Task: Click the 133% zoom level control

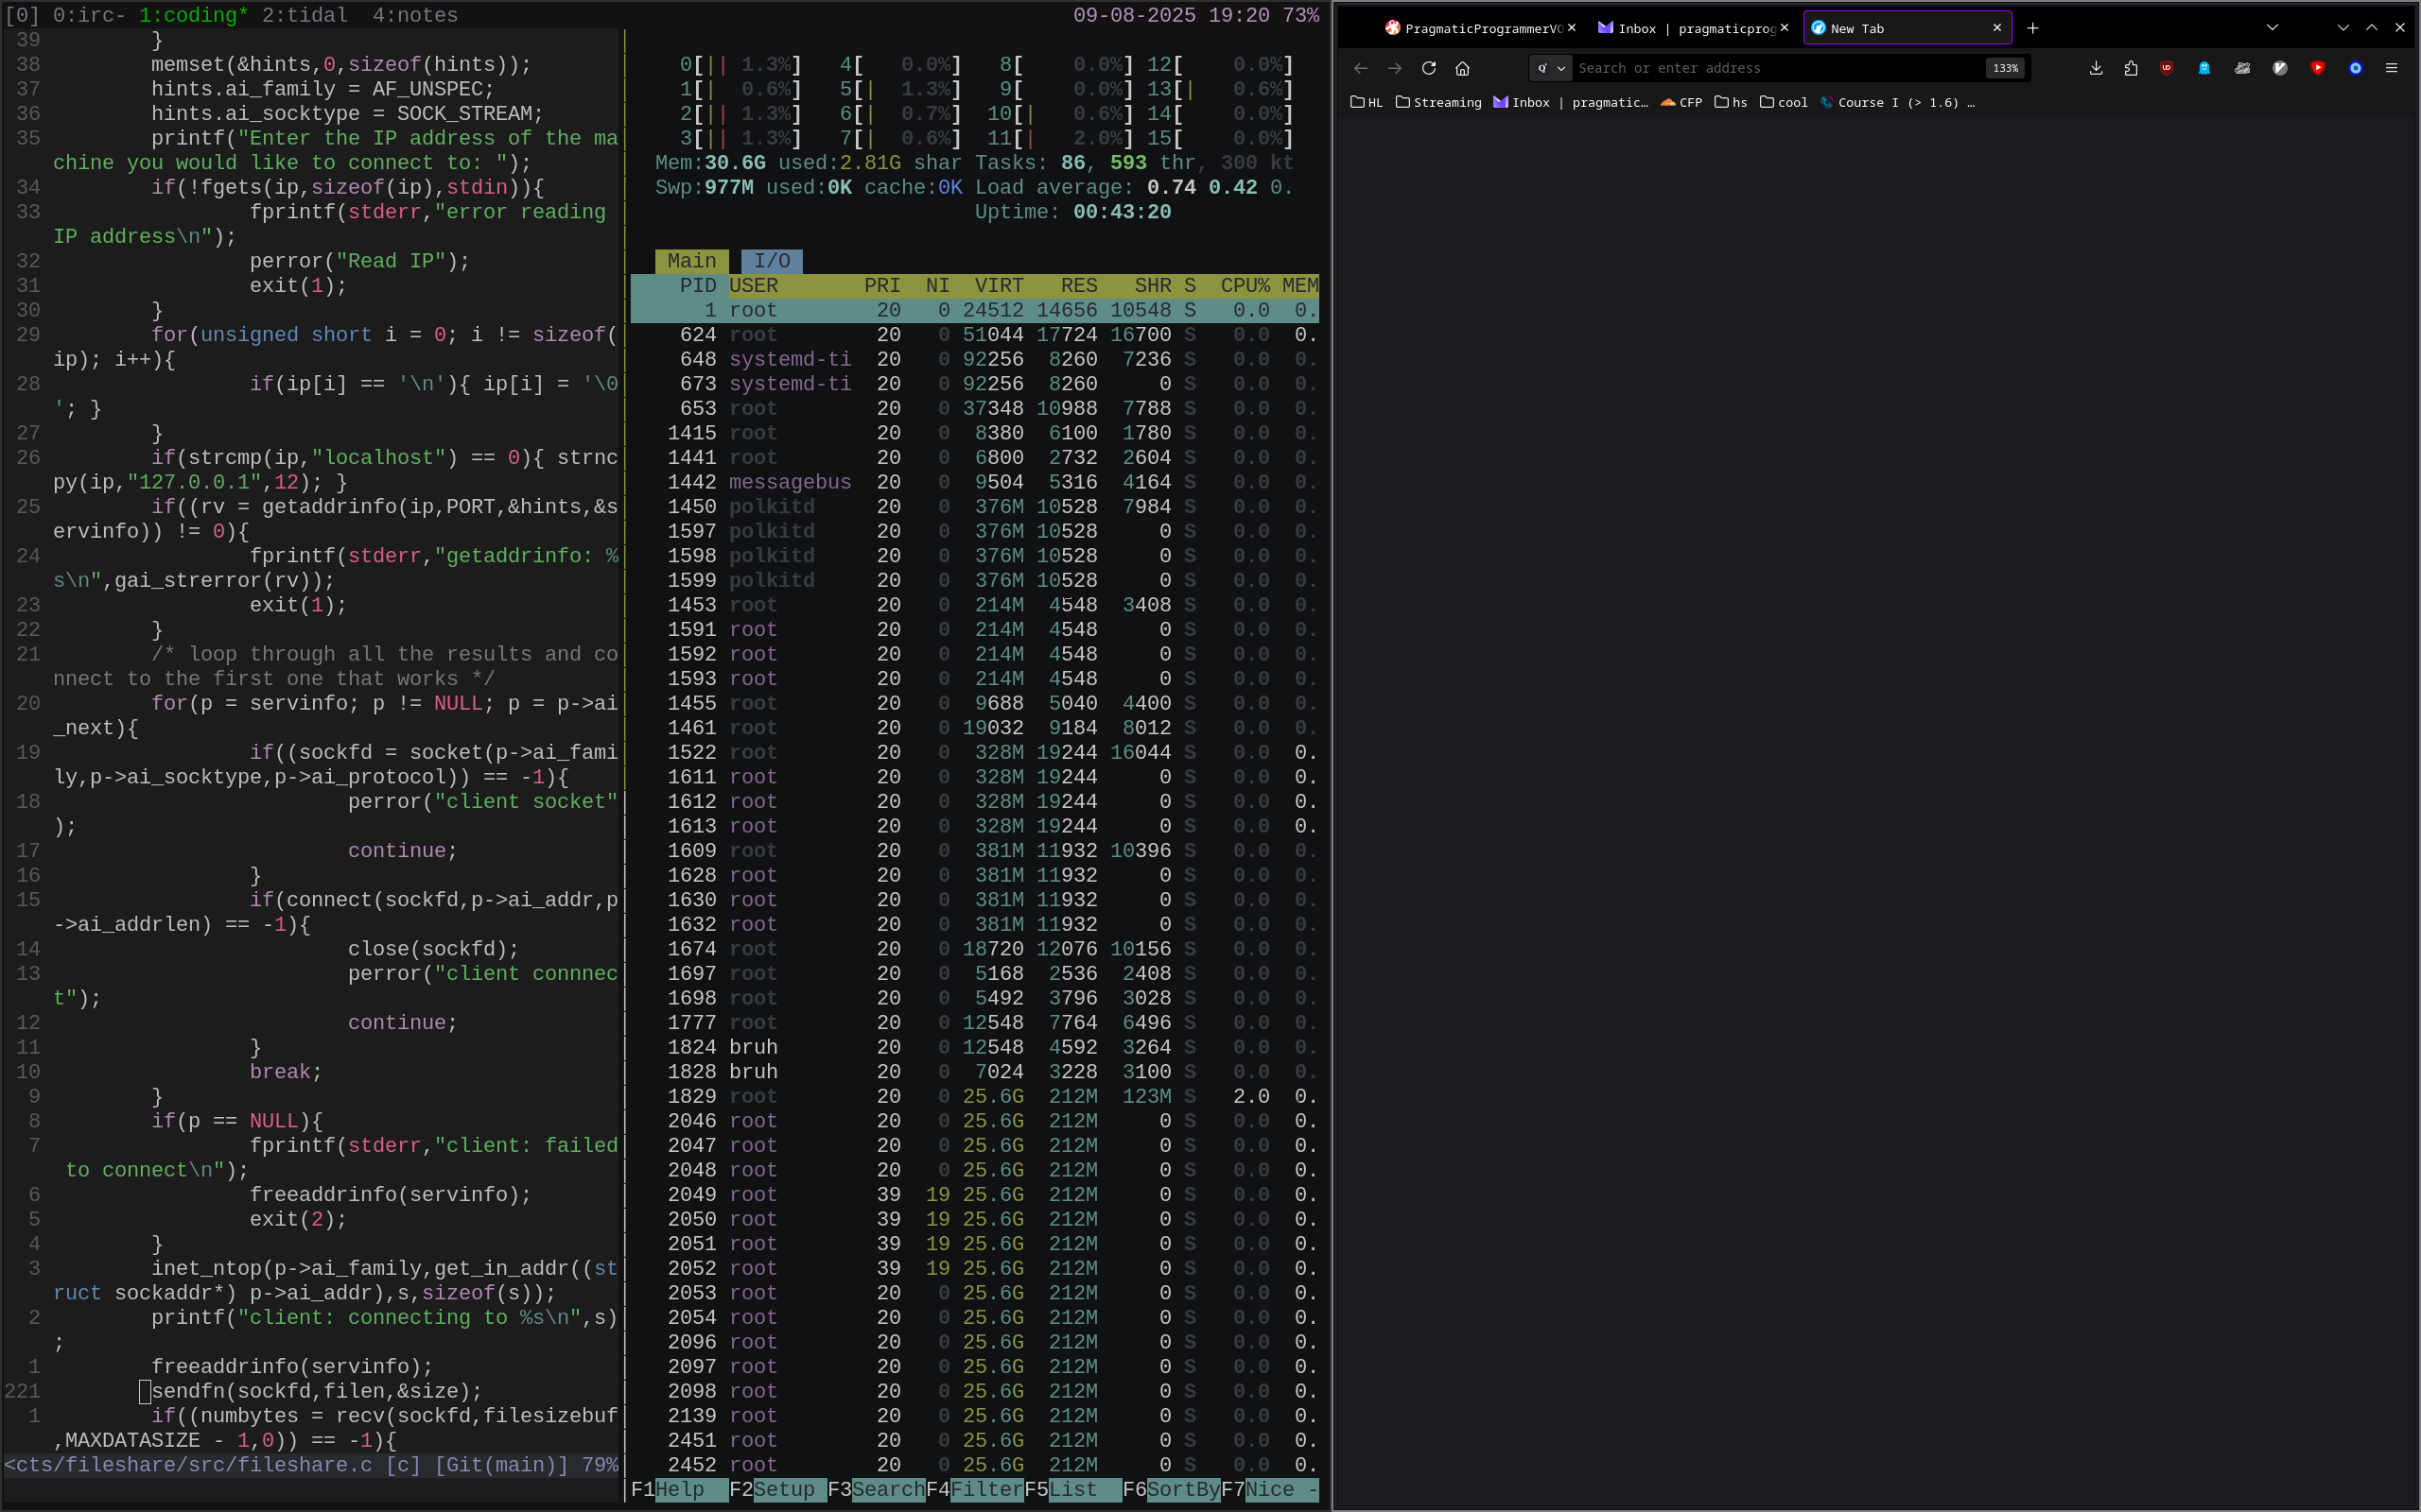Action: pos(2004,68)
